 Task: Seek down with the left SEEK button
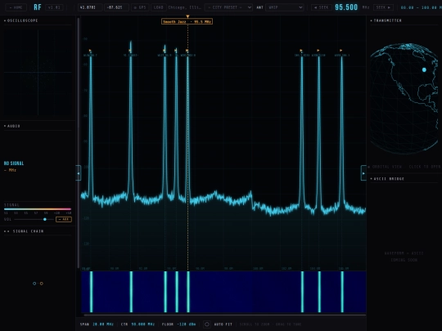tap(322, 7)
